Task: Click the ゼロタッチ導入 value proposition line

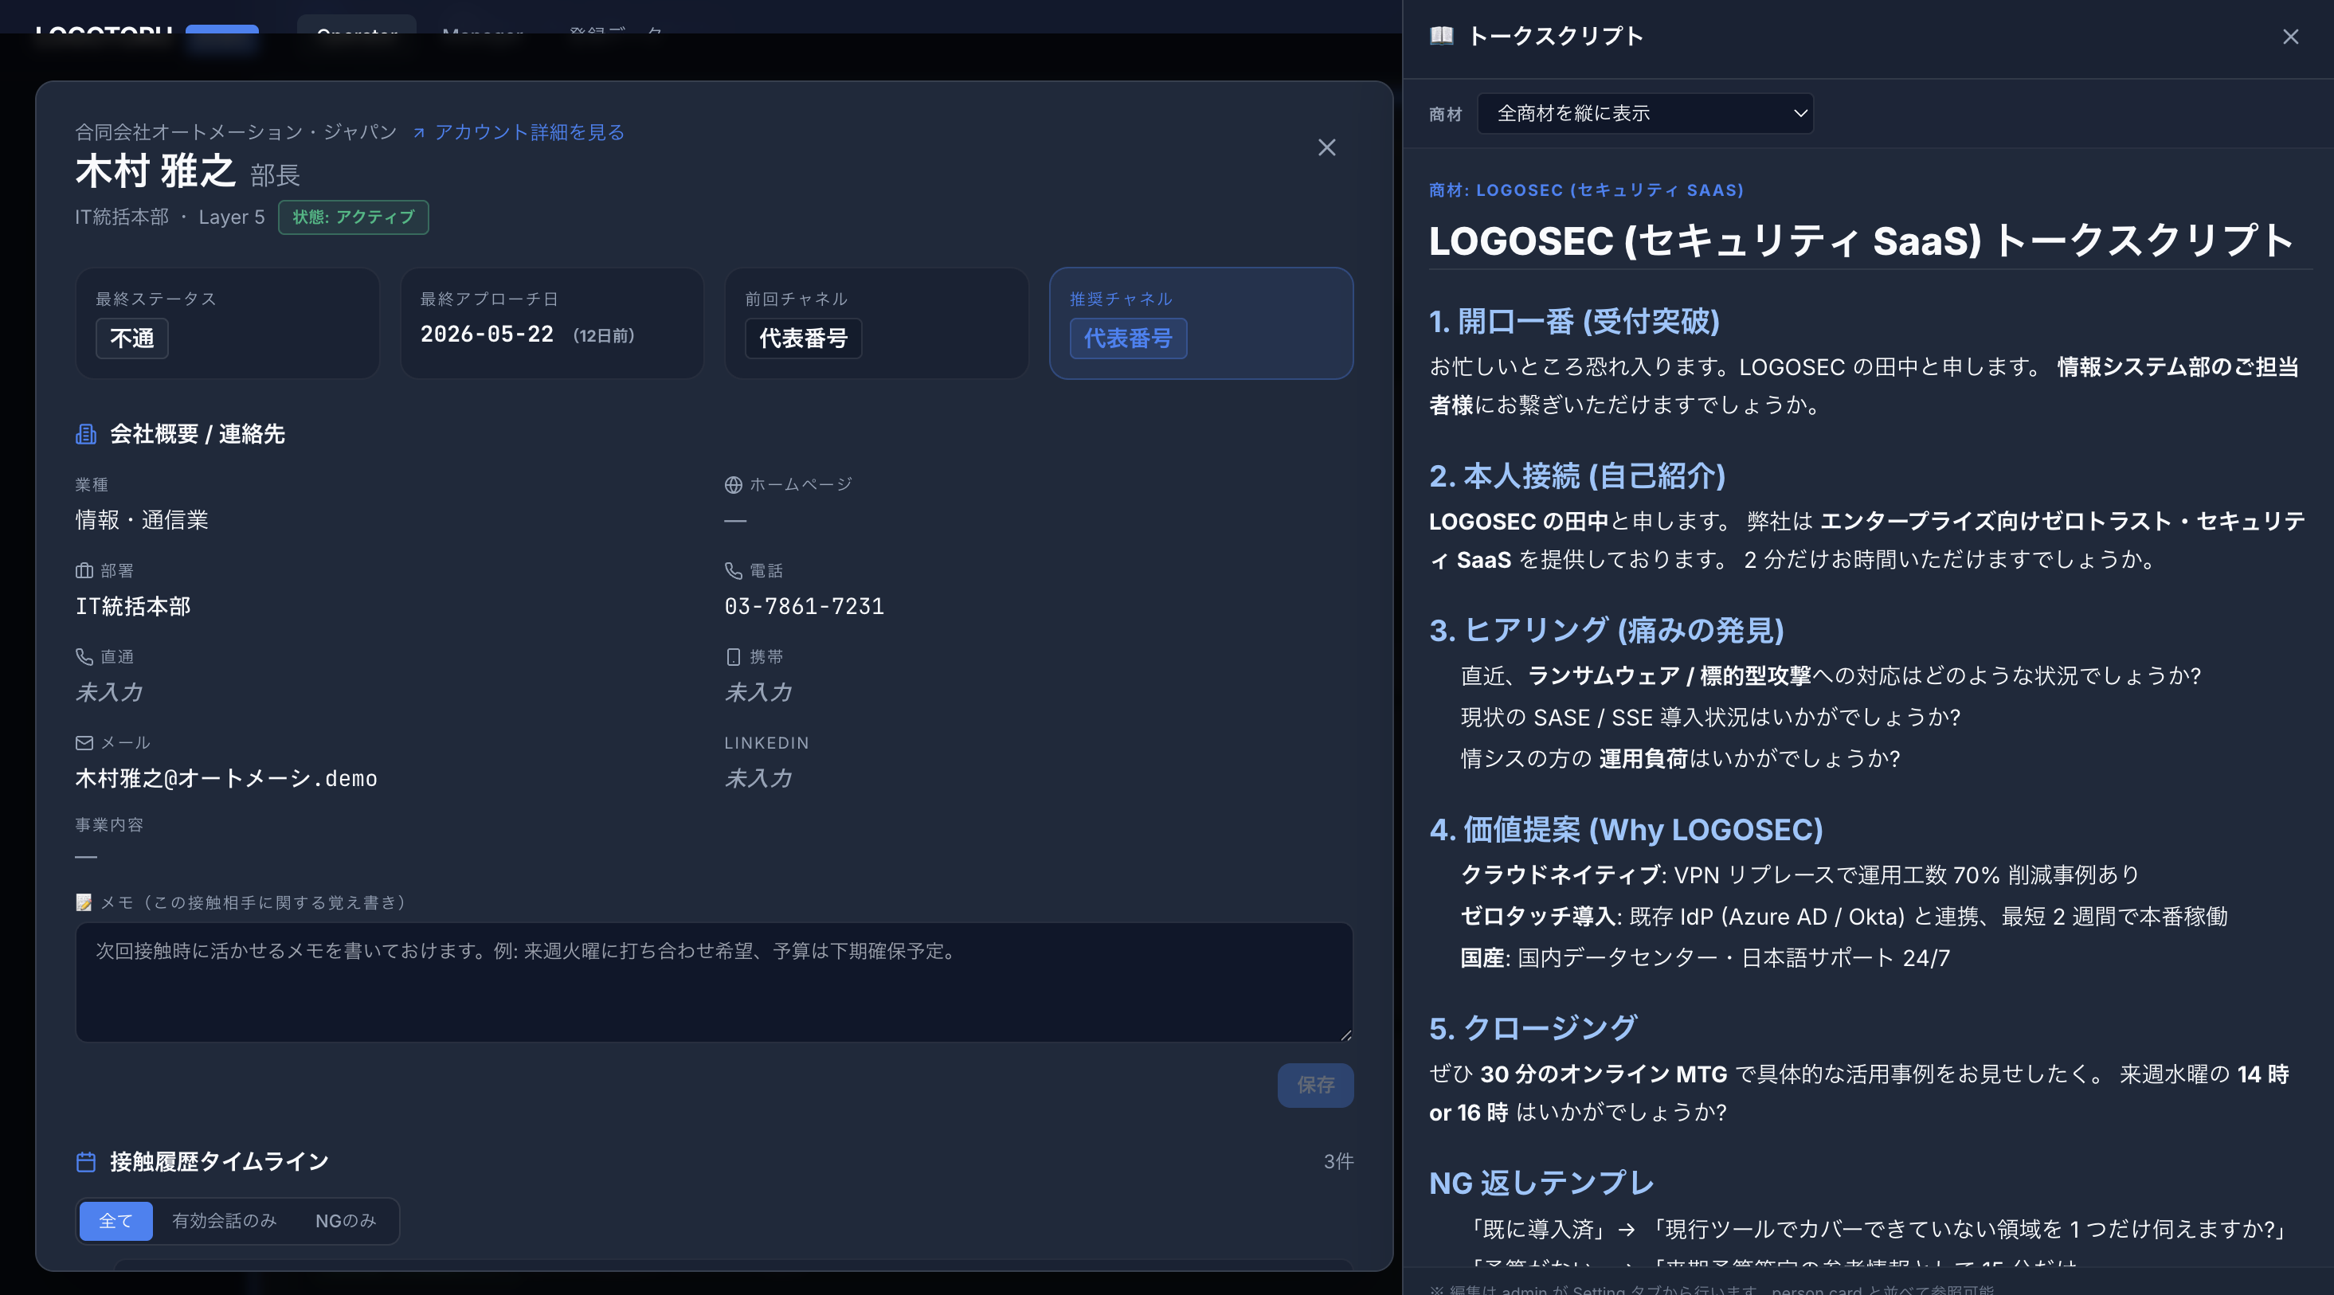Action: pos(1844,917)
